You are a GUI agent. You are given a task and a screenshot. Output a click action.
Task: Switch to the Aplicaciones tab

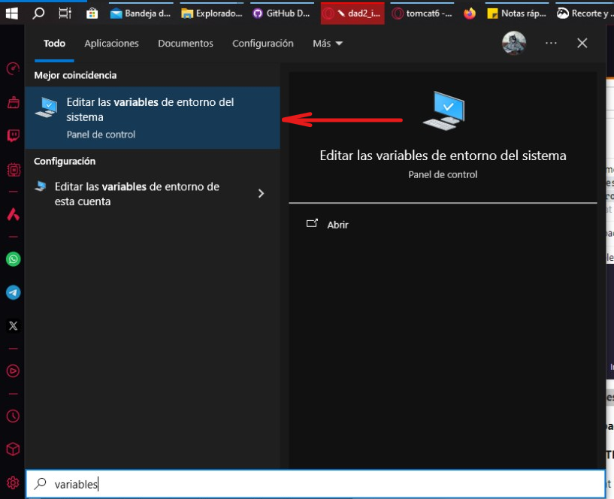pyautogui.click(x=111, y=44)
